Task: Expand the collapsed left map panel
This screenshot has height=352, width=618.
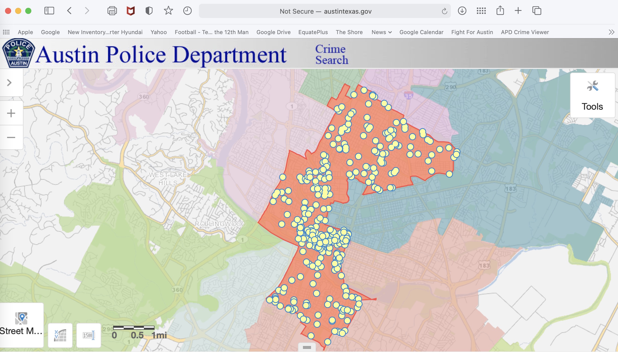Action: [x=9, y=83]
